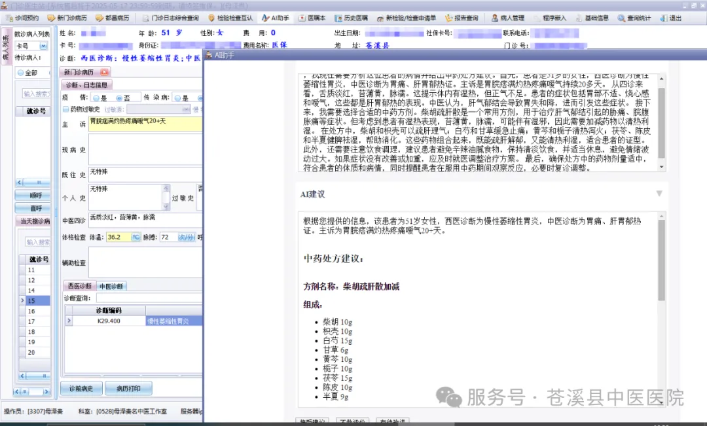Click the row indicator arrow for K29.400
Viewport: 707px width, 426px height.
[69, 321]
